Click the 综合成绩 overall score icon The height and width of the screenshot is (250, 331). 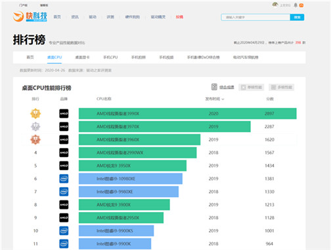coord(214,87)
